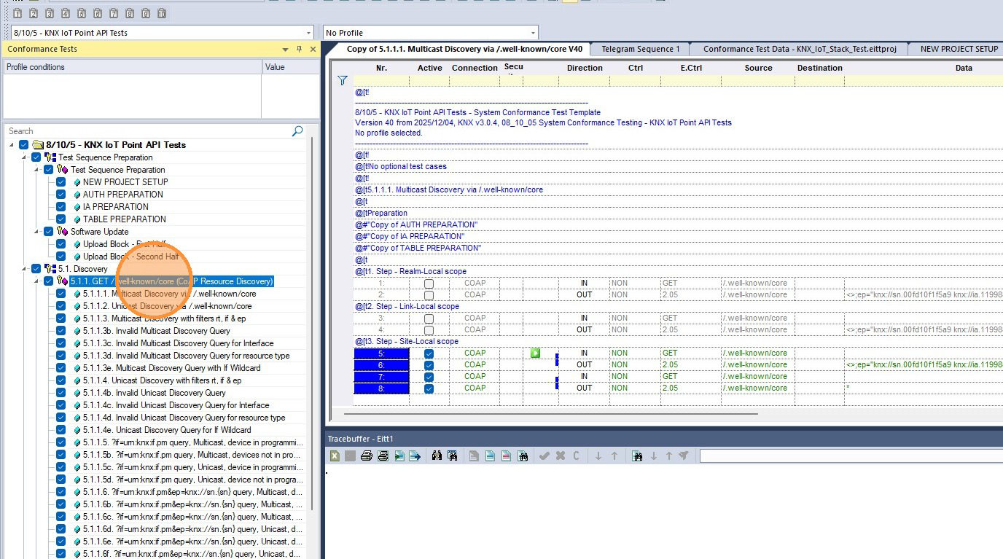Click numbered clipboard icon 10 in toolbar

click(161, 14)
